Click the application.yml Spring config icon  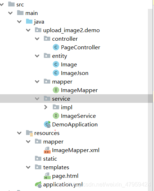38,185
